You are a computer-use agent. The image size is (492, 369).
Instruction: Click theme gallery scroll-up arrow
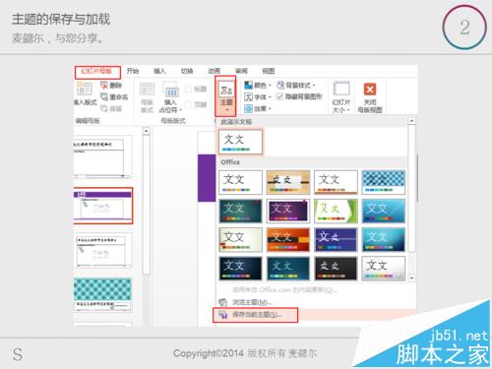(x=411, y=121)
